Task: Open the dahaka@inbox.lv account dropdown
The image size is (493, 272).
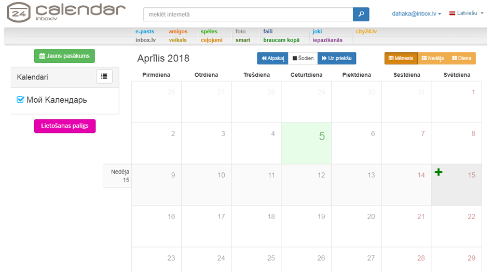Action: pos(416,13)
